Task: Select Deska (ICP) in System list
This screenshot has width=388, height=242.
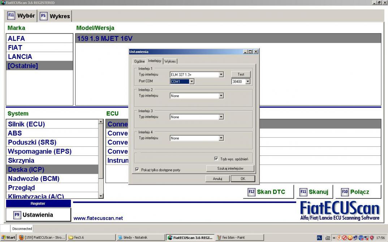Action: [x=52, y=170]
